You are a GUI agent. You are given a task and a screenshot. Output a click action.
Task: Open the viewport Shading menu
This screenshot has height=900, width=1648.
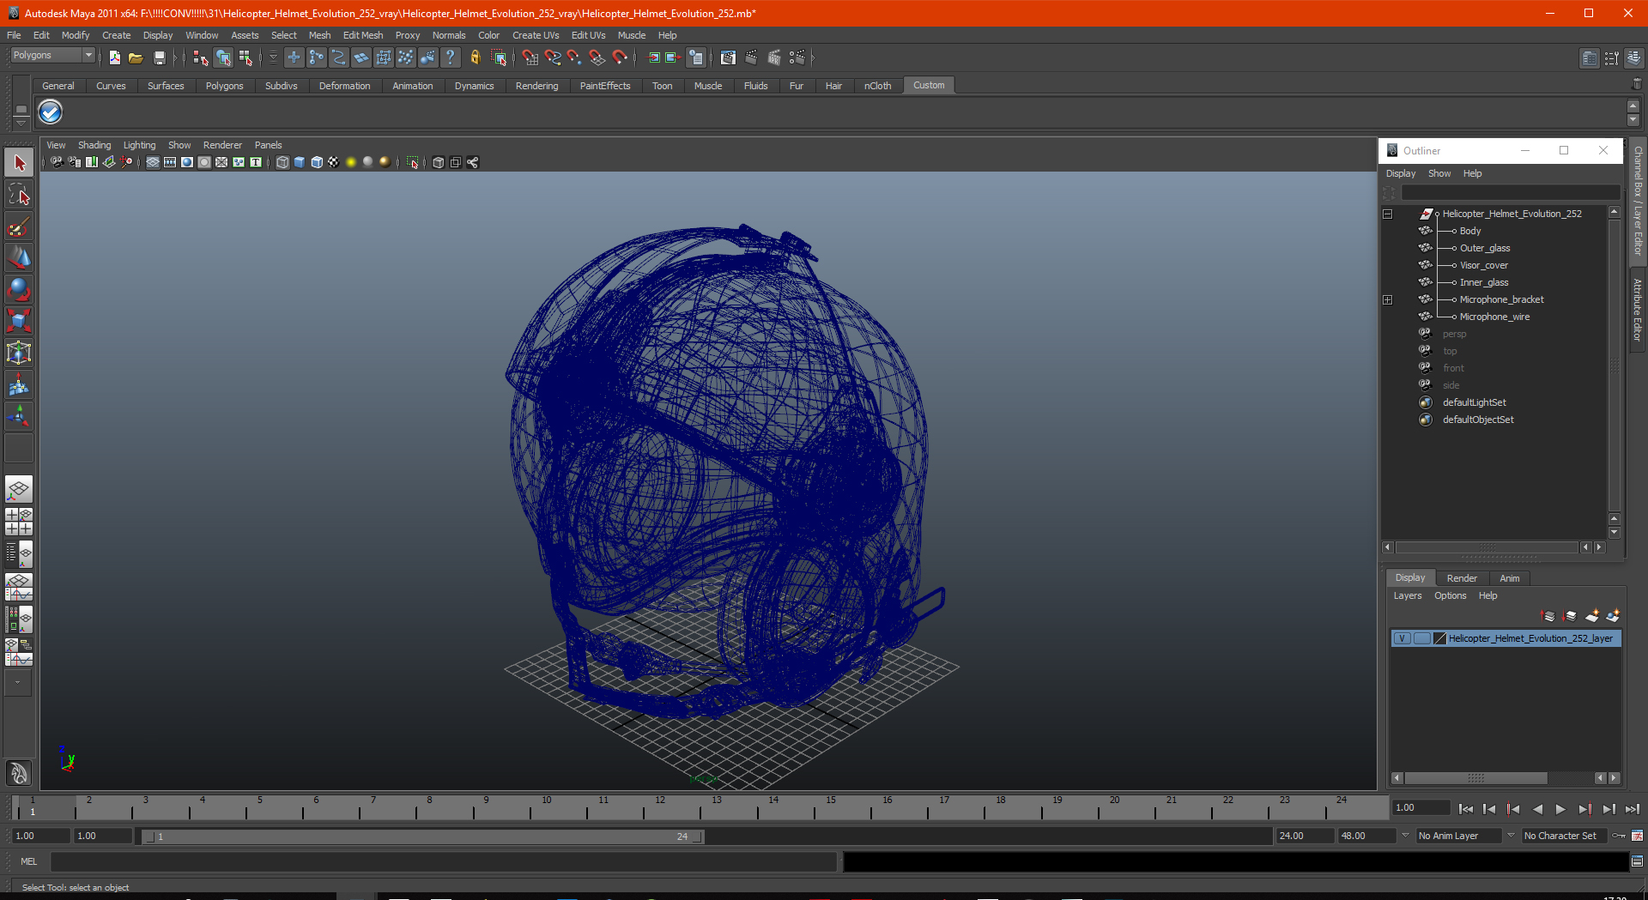pos(94,145)
